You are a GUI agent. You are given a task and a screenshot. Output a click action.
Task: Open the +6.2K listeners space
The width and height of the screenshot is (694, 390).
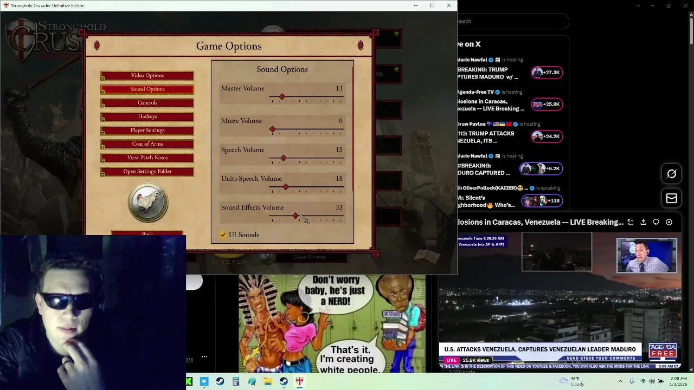point(541,168)
